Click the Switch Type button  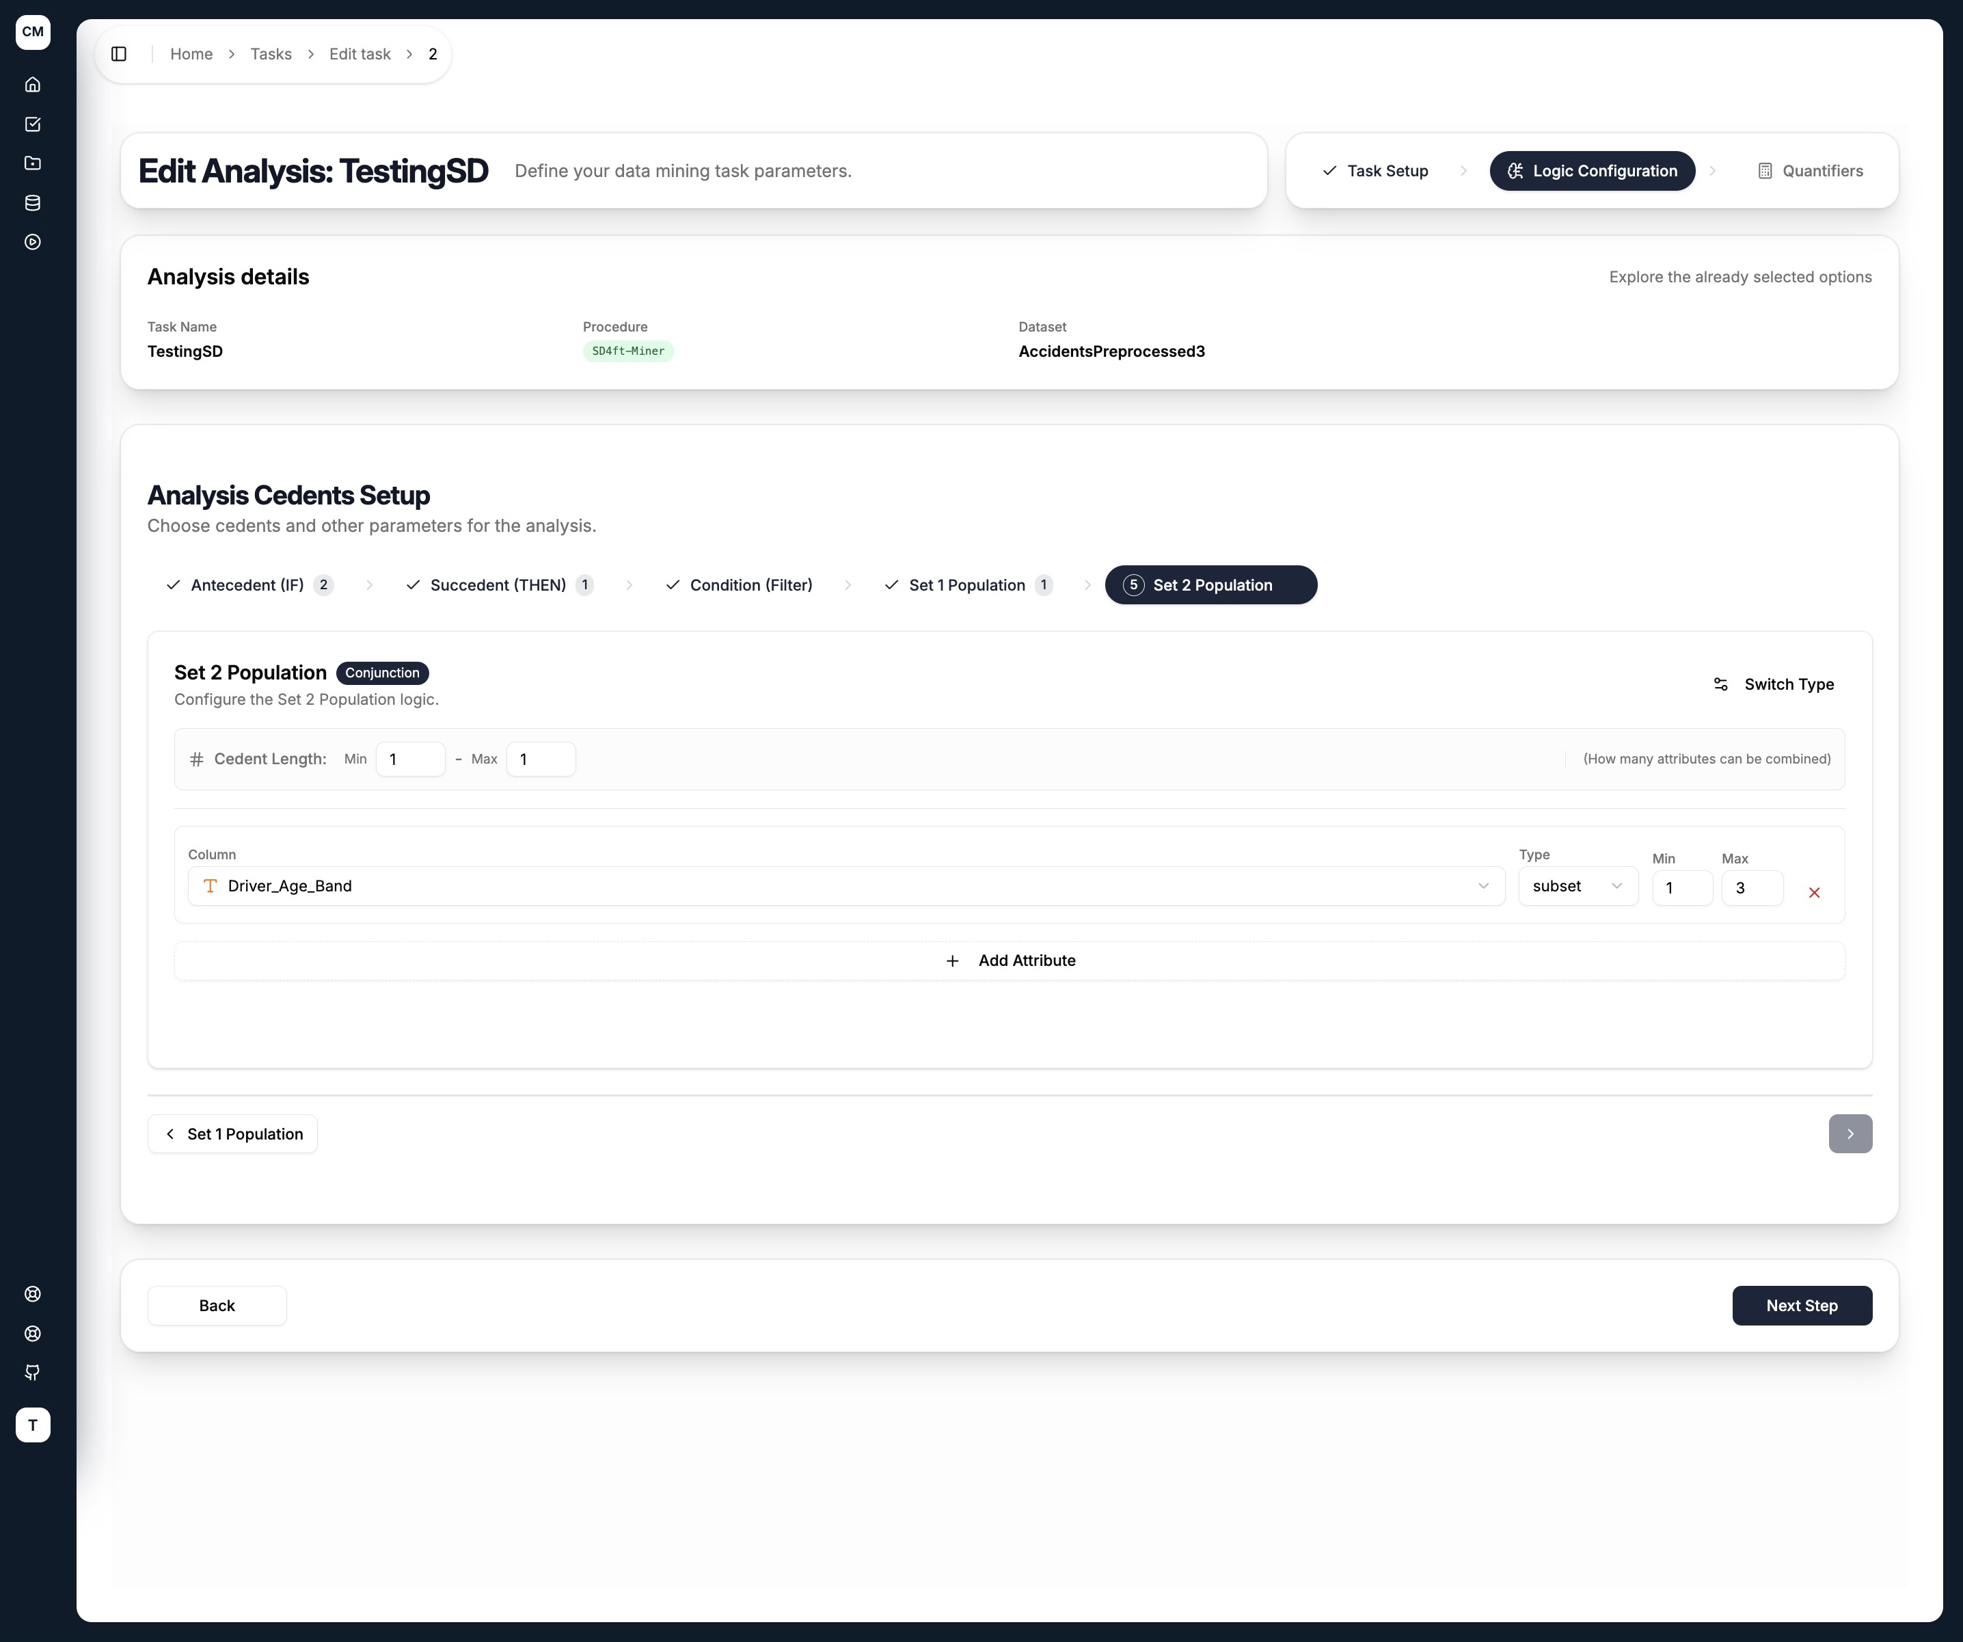1773,684
